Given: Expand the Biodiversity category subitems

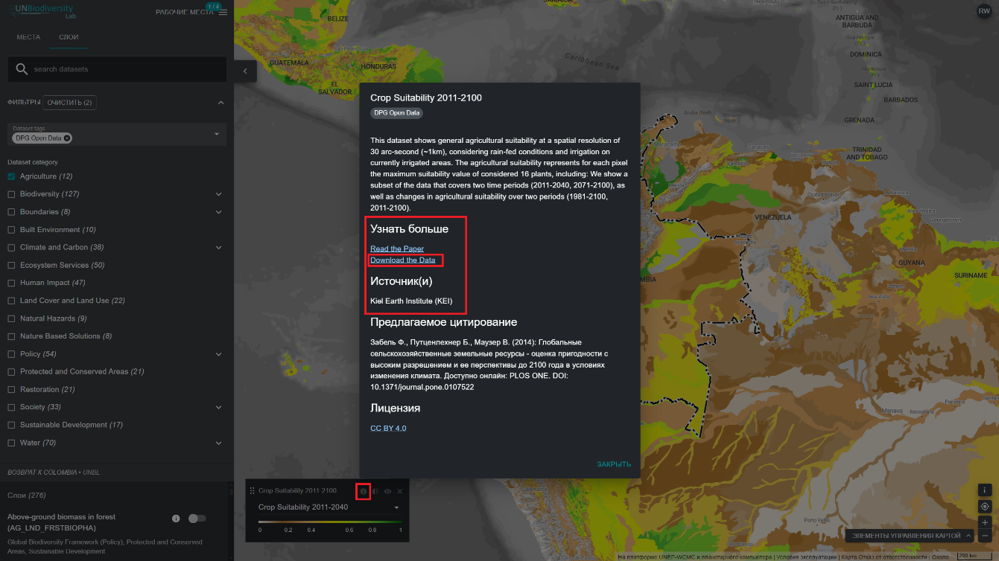Looking at the screenshot, I should [219, 194].
